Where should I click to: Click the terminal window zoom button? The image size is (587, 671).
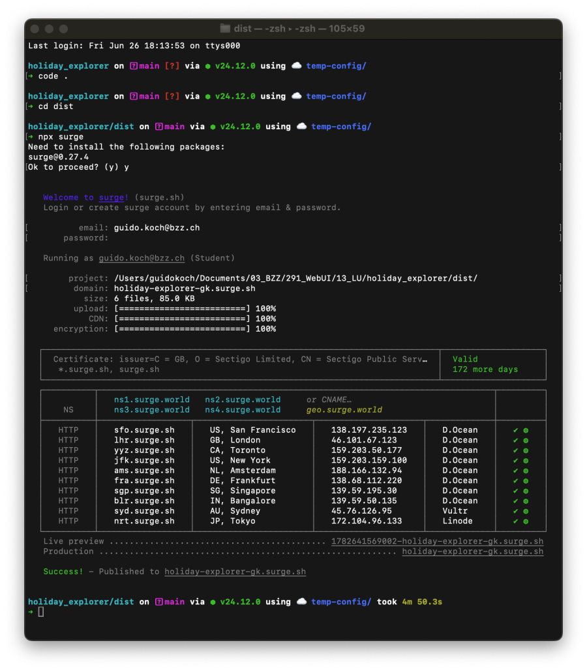point(64,29)
